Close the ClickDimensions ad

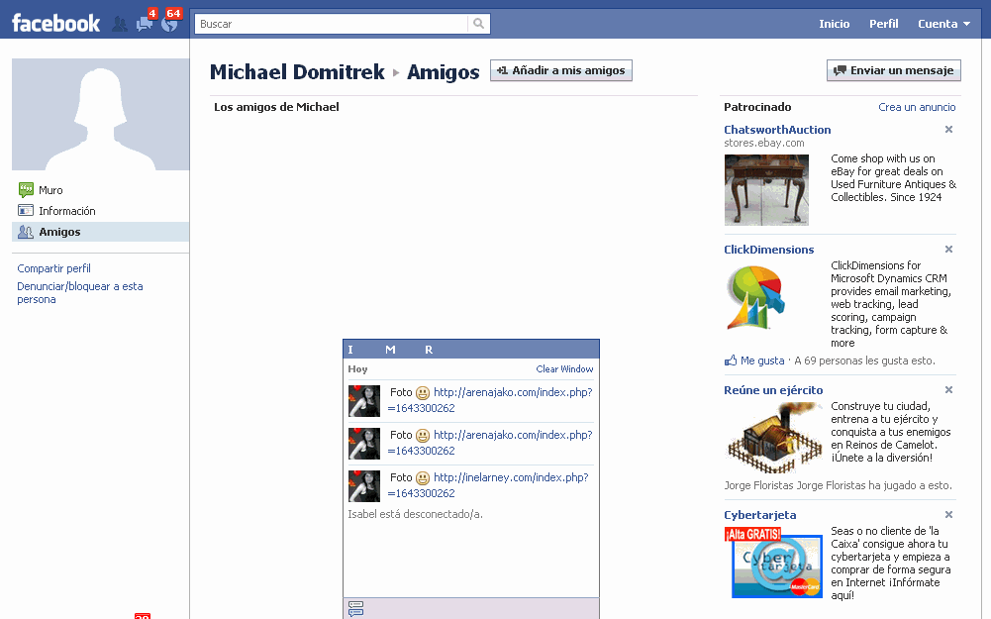[x=948, y=250]
